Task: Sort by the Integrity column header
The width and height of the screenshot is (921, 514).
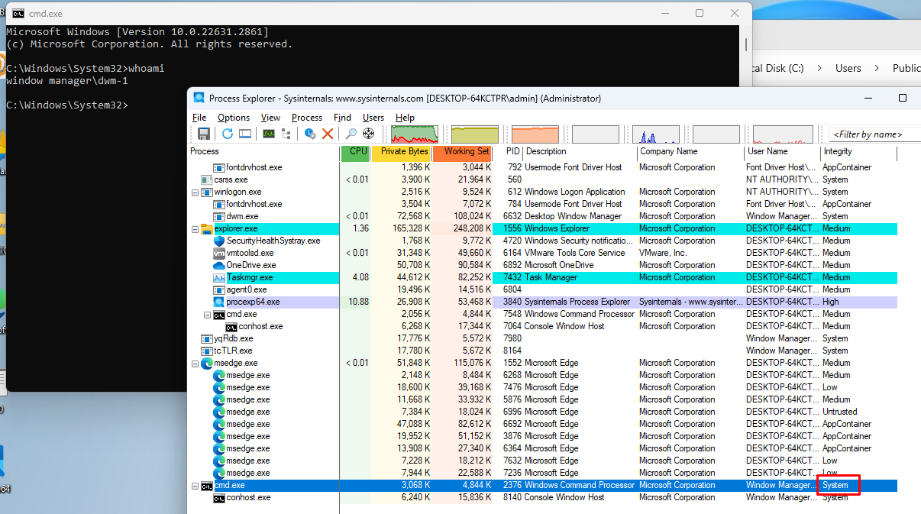Action: point(859,152)
